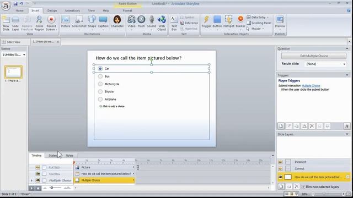This screenshot has height=198, width=353.
Task: Switch to the Design ribbon tab
Action: (52, 10)
